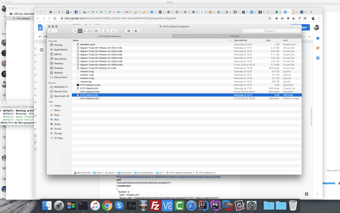Image resolution: width=340 pixels, height=213 pixels.
Task: Open patrice home folder in sidebar
Action: point(56,54)
